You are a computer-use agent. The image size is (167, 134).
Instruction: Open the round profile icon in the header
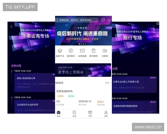coord(109,20)
